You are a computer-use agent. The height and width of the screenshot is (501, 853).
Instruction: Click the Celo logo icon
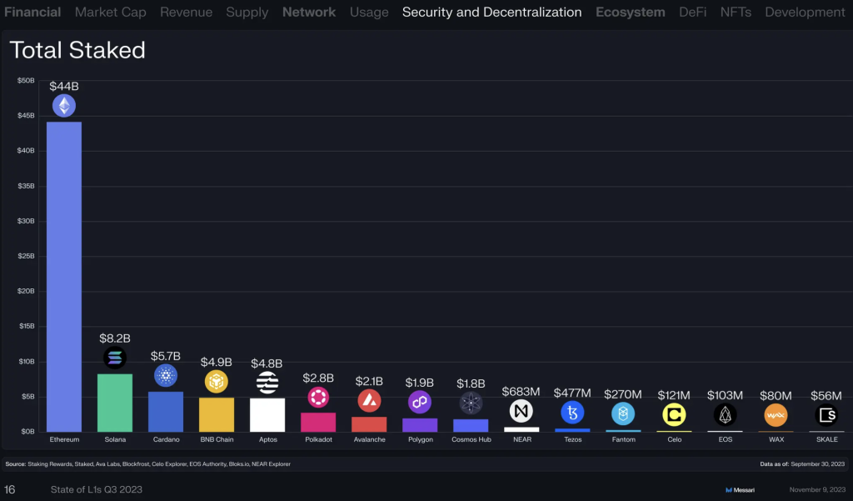pos(674,415)
